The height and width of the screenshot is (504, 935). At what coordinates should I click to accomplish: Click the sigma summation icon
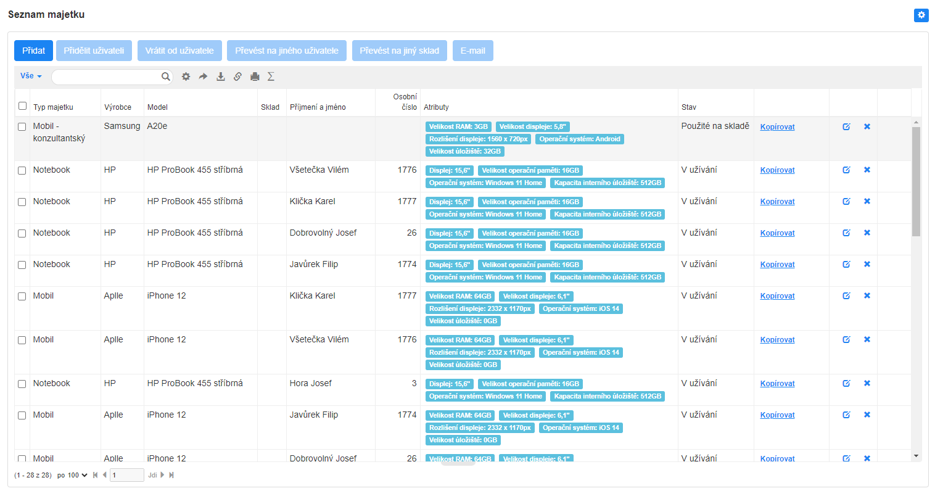(271, 76)
